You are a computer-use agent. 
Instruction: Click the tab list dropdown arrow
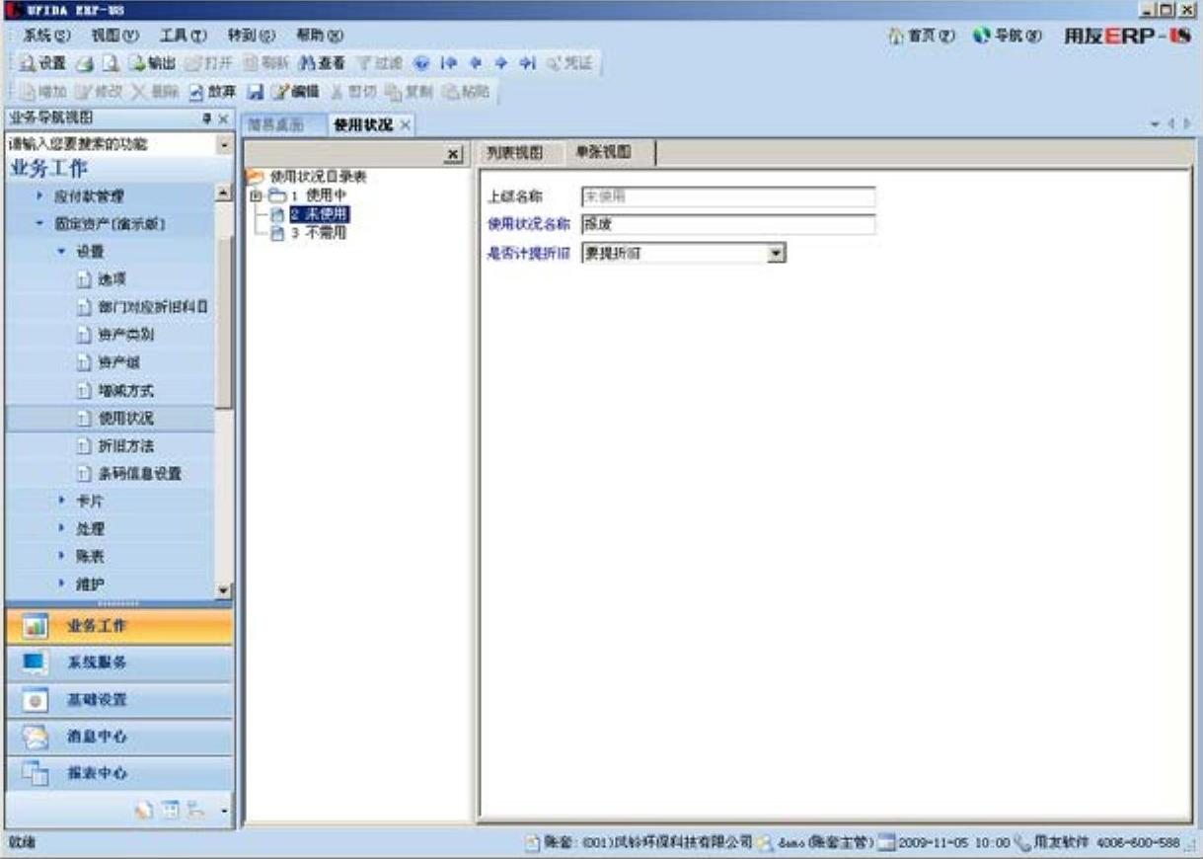pos(1156,125)
